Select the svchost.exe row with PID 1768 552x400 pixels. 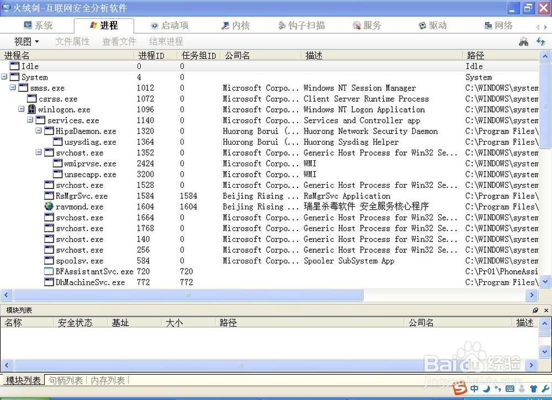tap(269, 228)
